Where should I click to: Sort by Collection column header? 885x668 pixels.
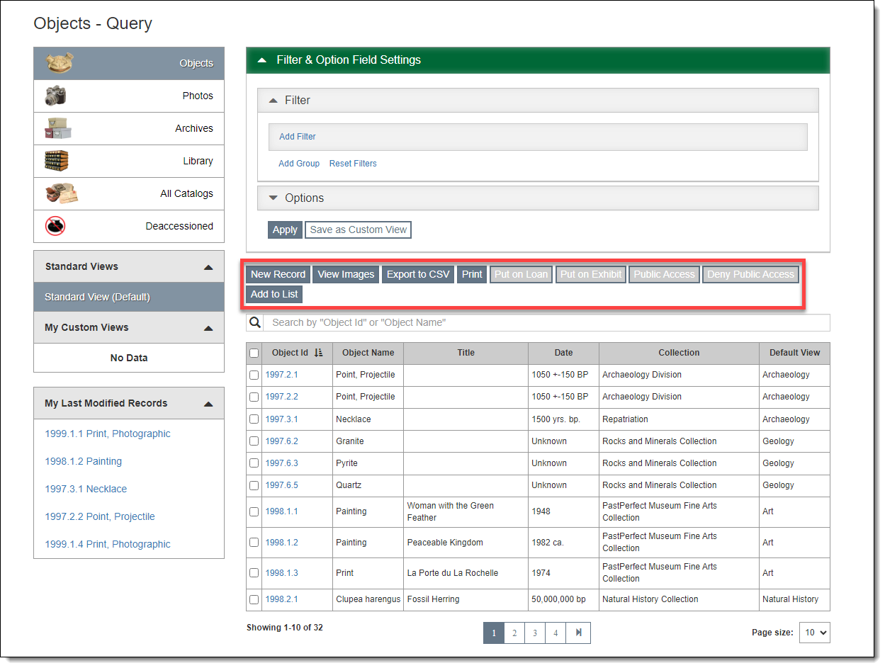pos(679,353)
